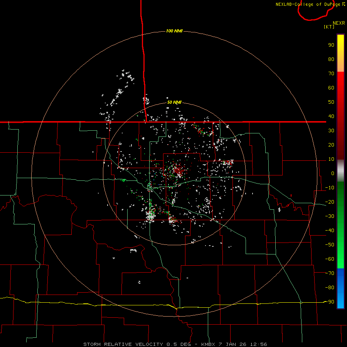This screenshot has width=347, height=347.
Task: Click the 50 NMI range ring label
Action: [x=174, y=102]
